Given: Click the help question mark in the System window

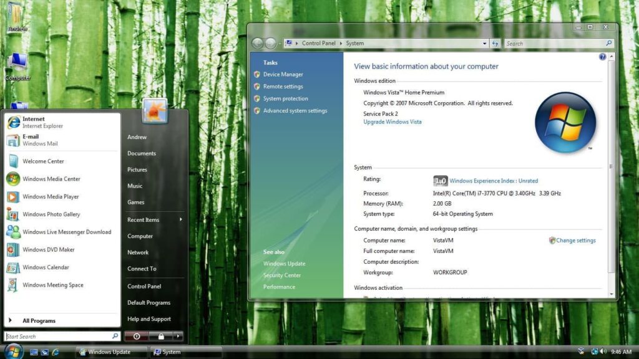Looking at the screenshot, I should [x=602, y=57].
